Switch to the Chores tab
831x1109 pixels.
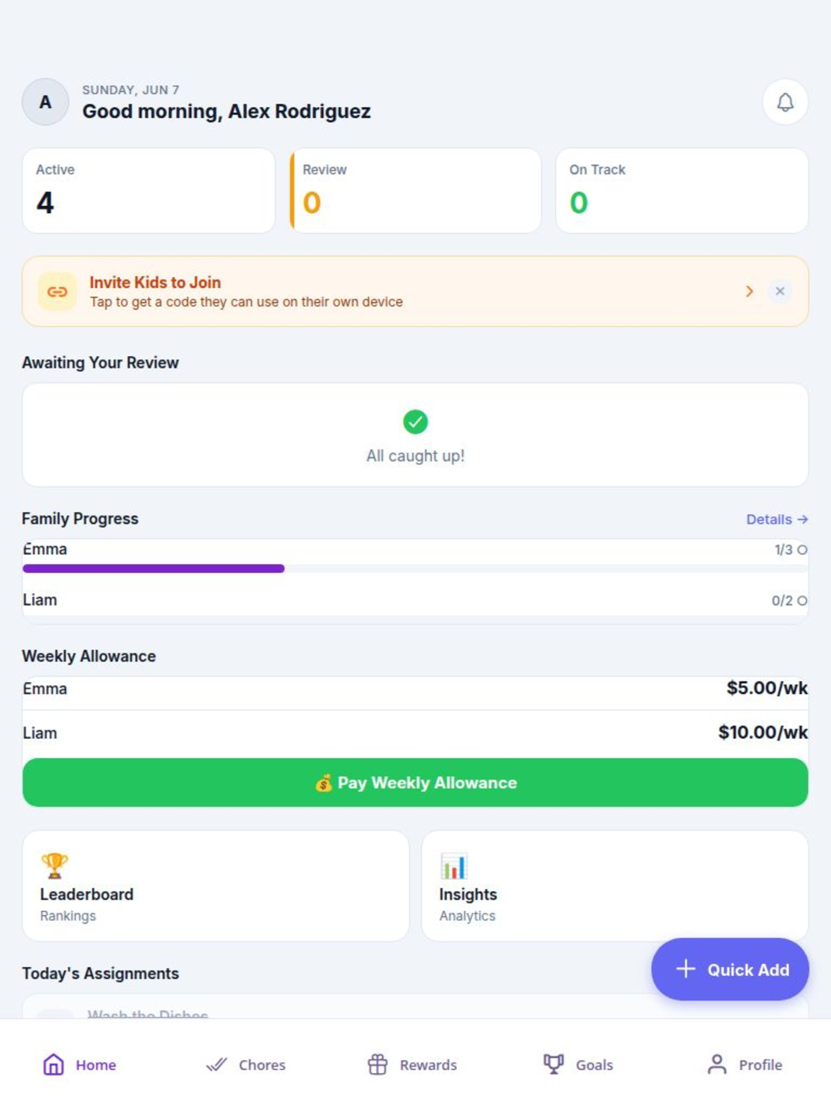click(x=245, y=1064)
